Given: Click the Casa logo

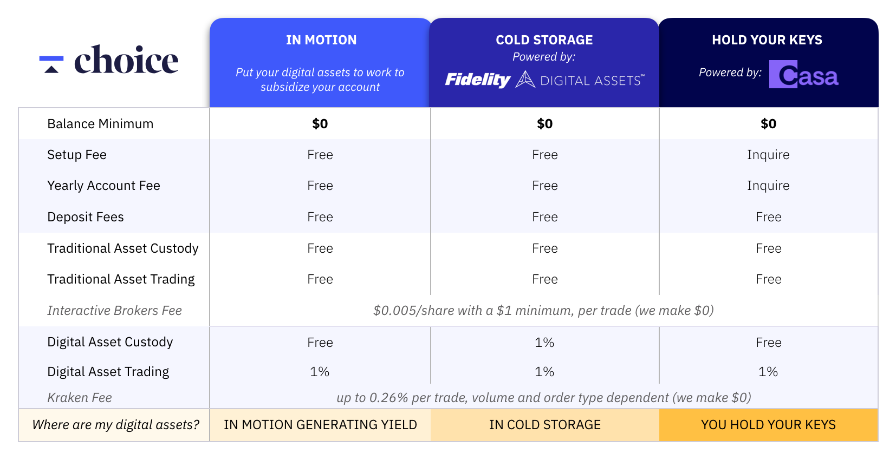Looking at the screenshot, I should click(x=804, y=75).
